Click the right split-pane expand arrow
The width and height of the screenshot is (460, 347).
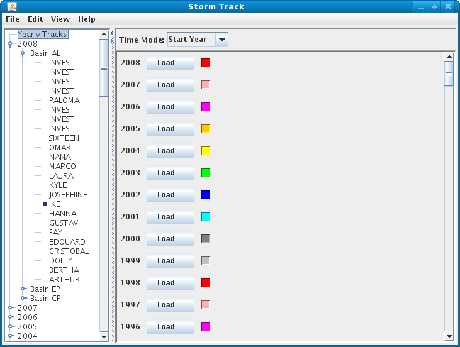pyautogui.click(x=111, y=41)
